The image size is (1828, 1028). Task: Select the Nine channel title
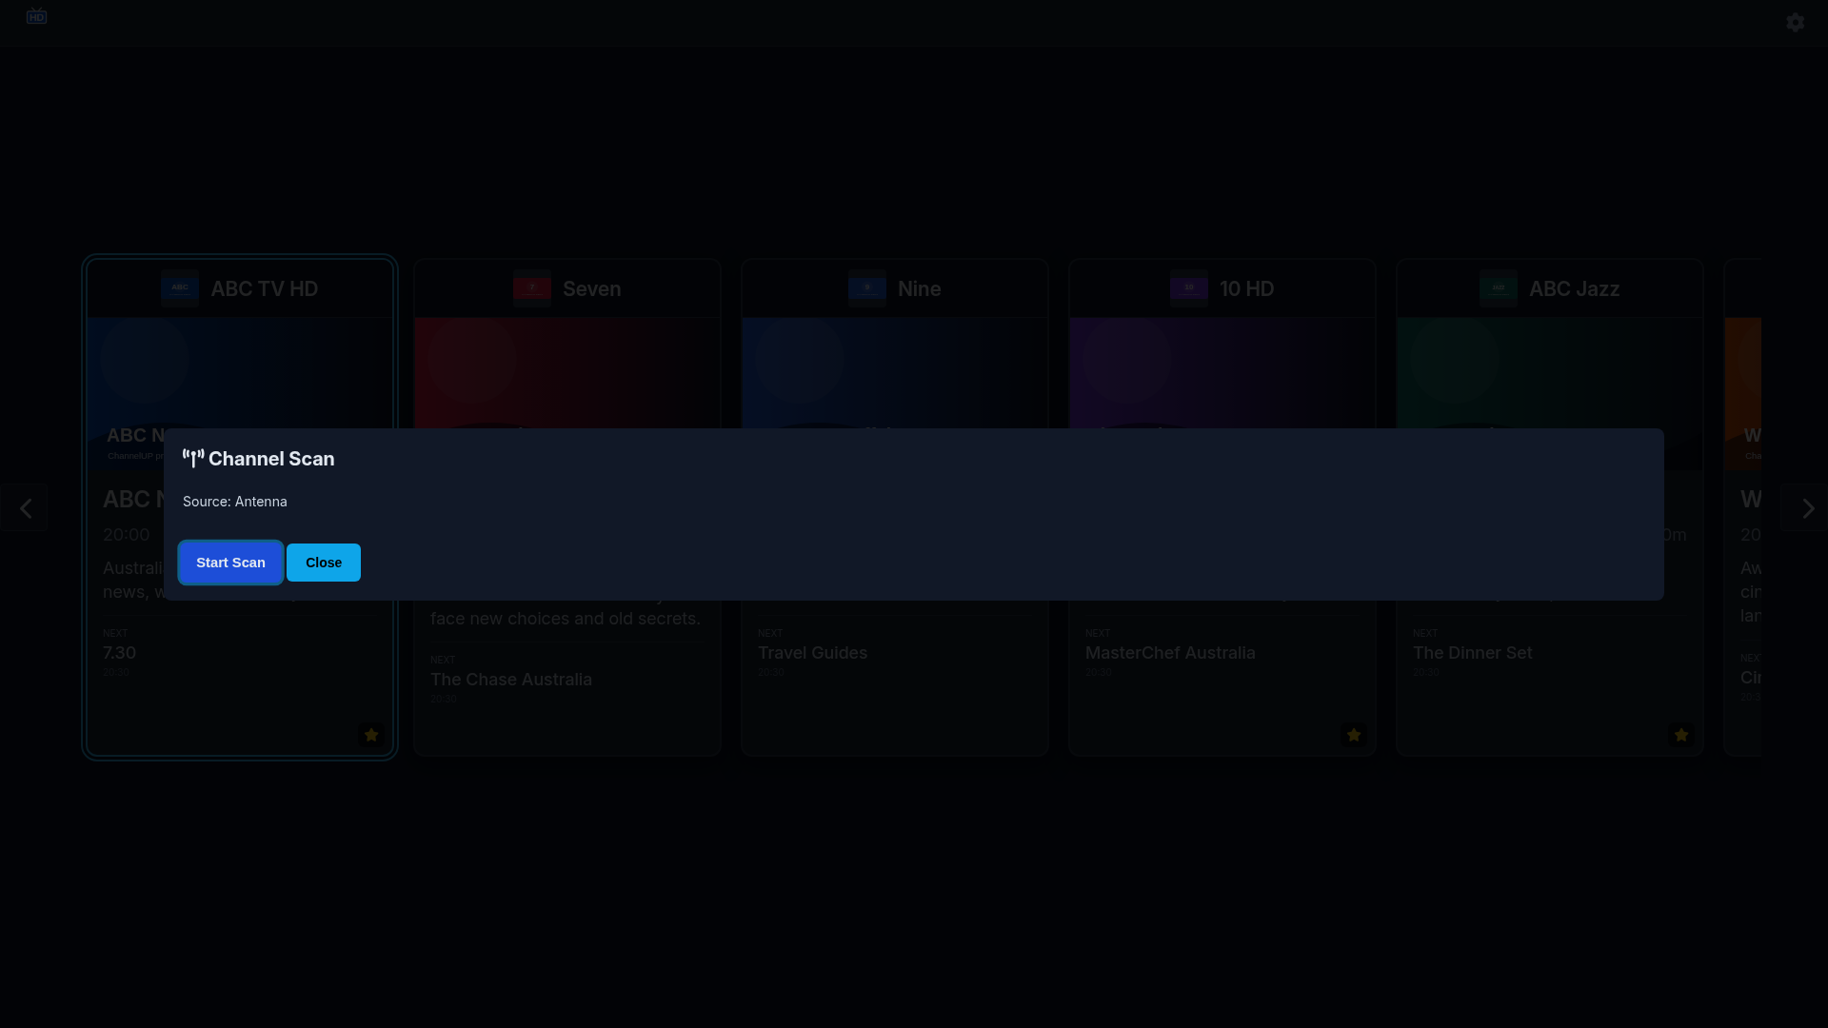(920, 288)
